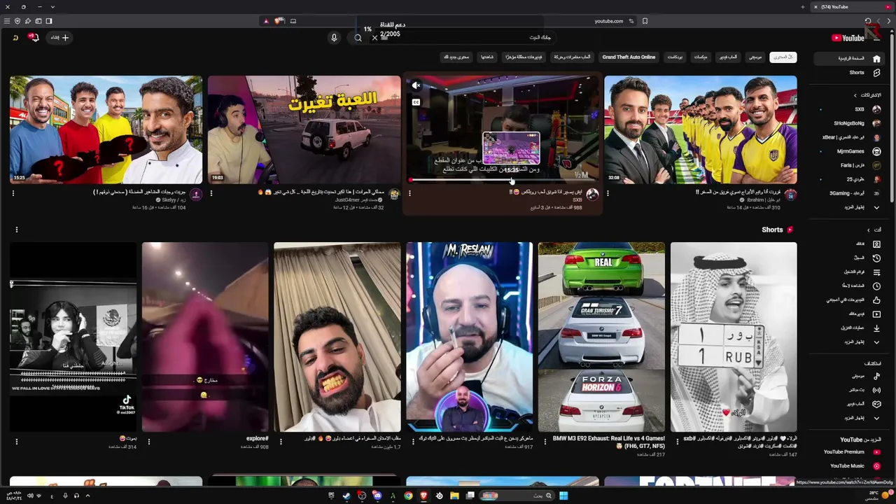Open the Windows Start menu
The height and width of the screenshot is (504, 896).
pos(563,496)
